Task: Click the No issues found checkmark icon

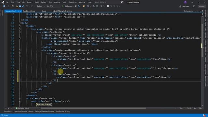Action: click(x=17, y=108)
